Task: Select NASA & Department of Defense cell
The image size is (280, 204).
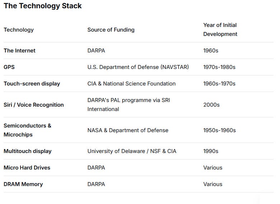Action: tap(128, 130)
